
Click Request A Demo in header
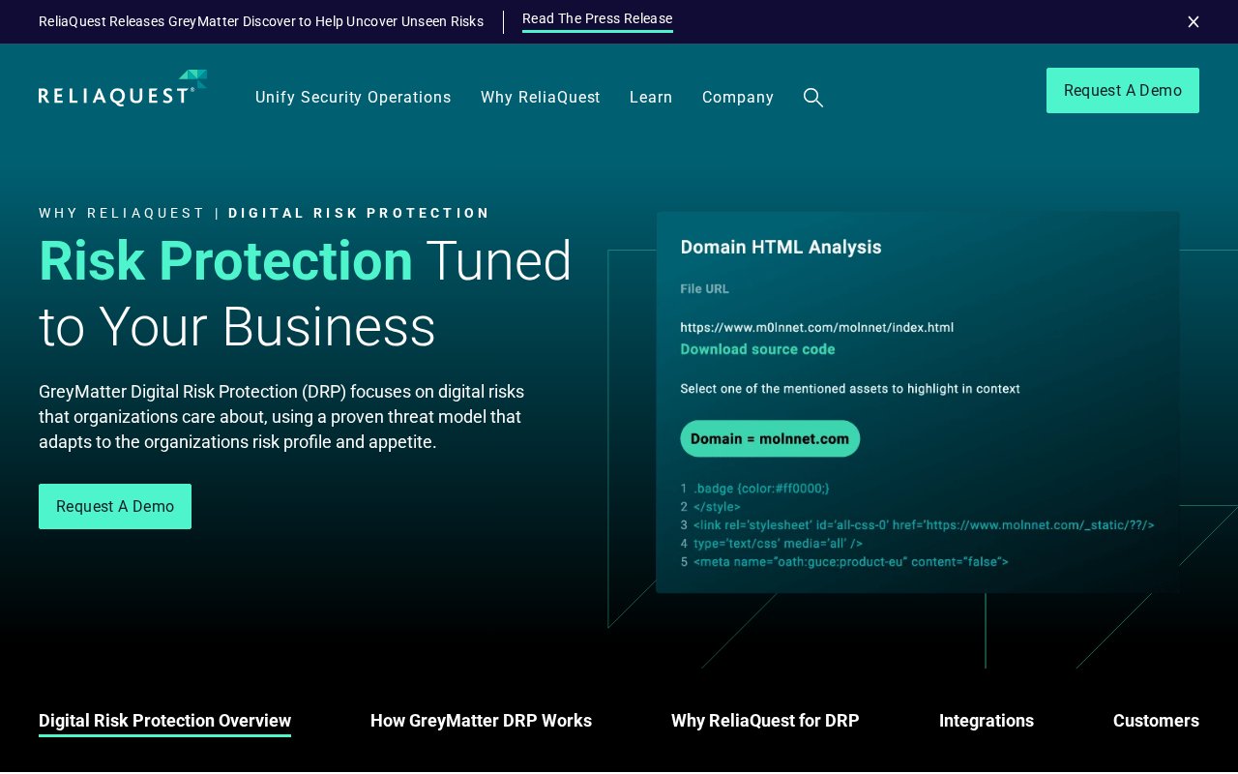point(1123,90)
